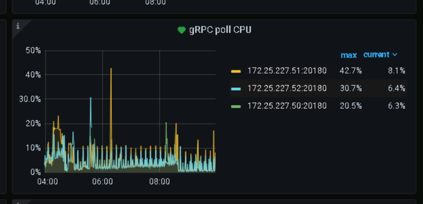Click the green heart alert icon
423x204 pixels.
tap(181, 30)
